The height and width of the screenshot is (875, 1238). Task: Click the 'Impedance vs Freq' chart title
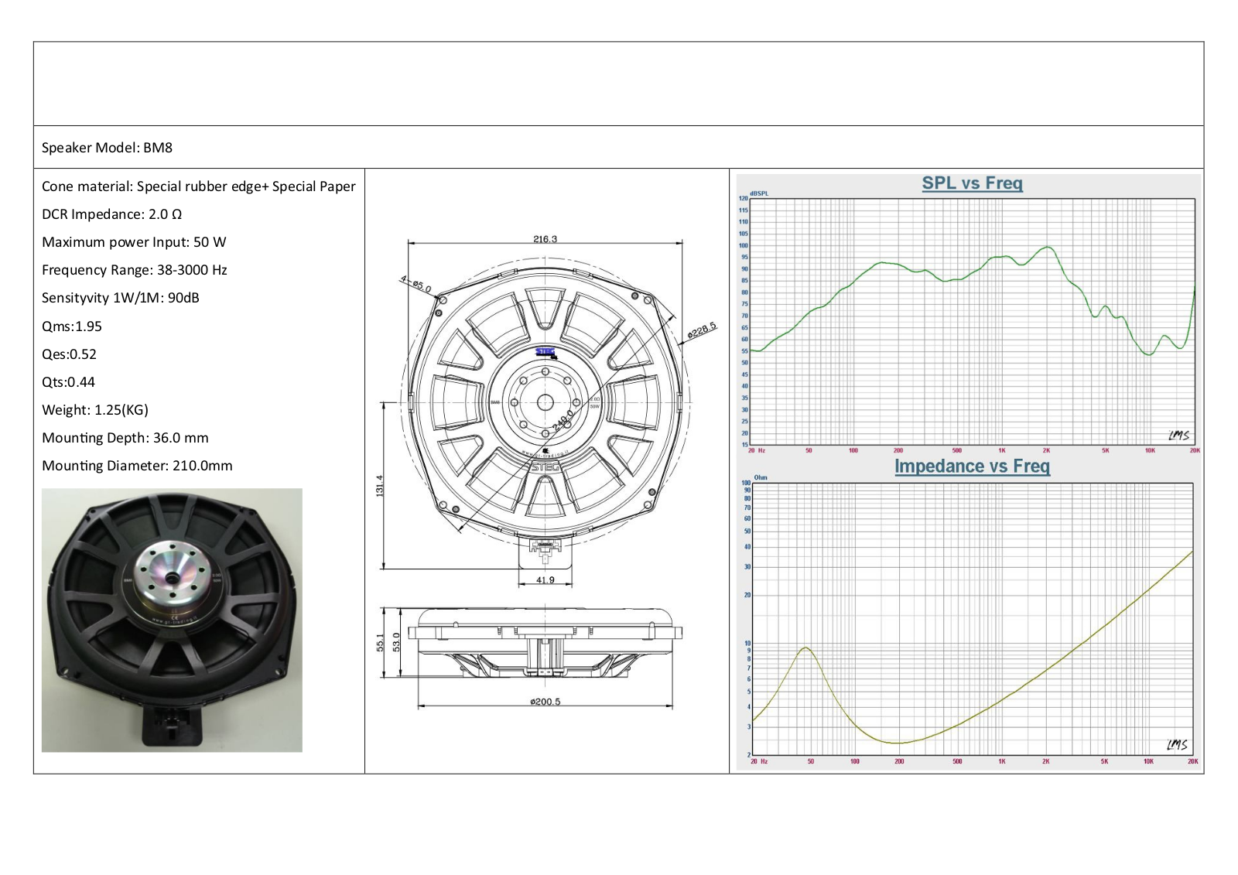pos(972,466)
